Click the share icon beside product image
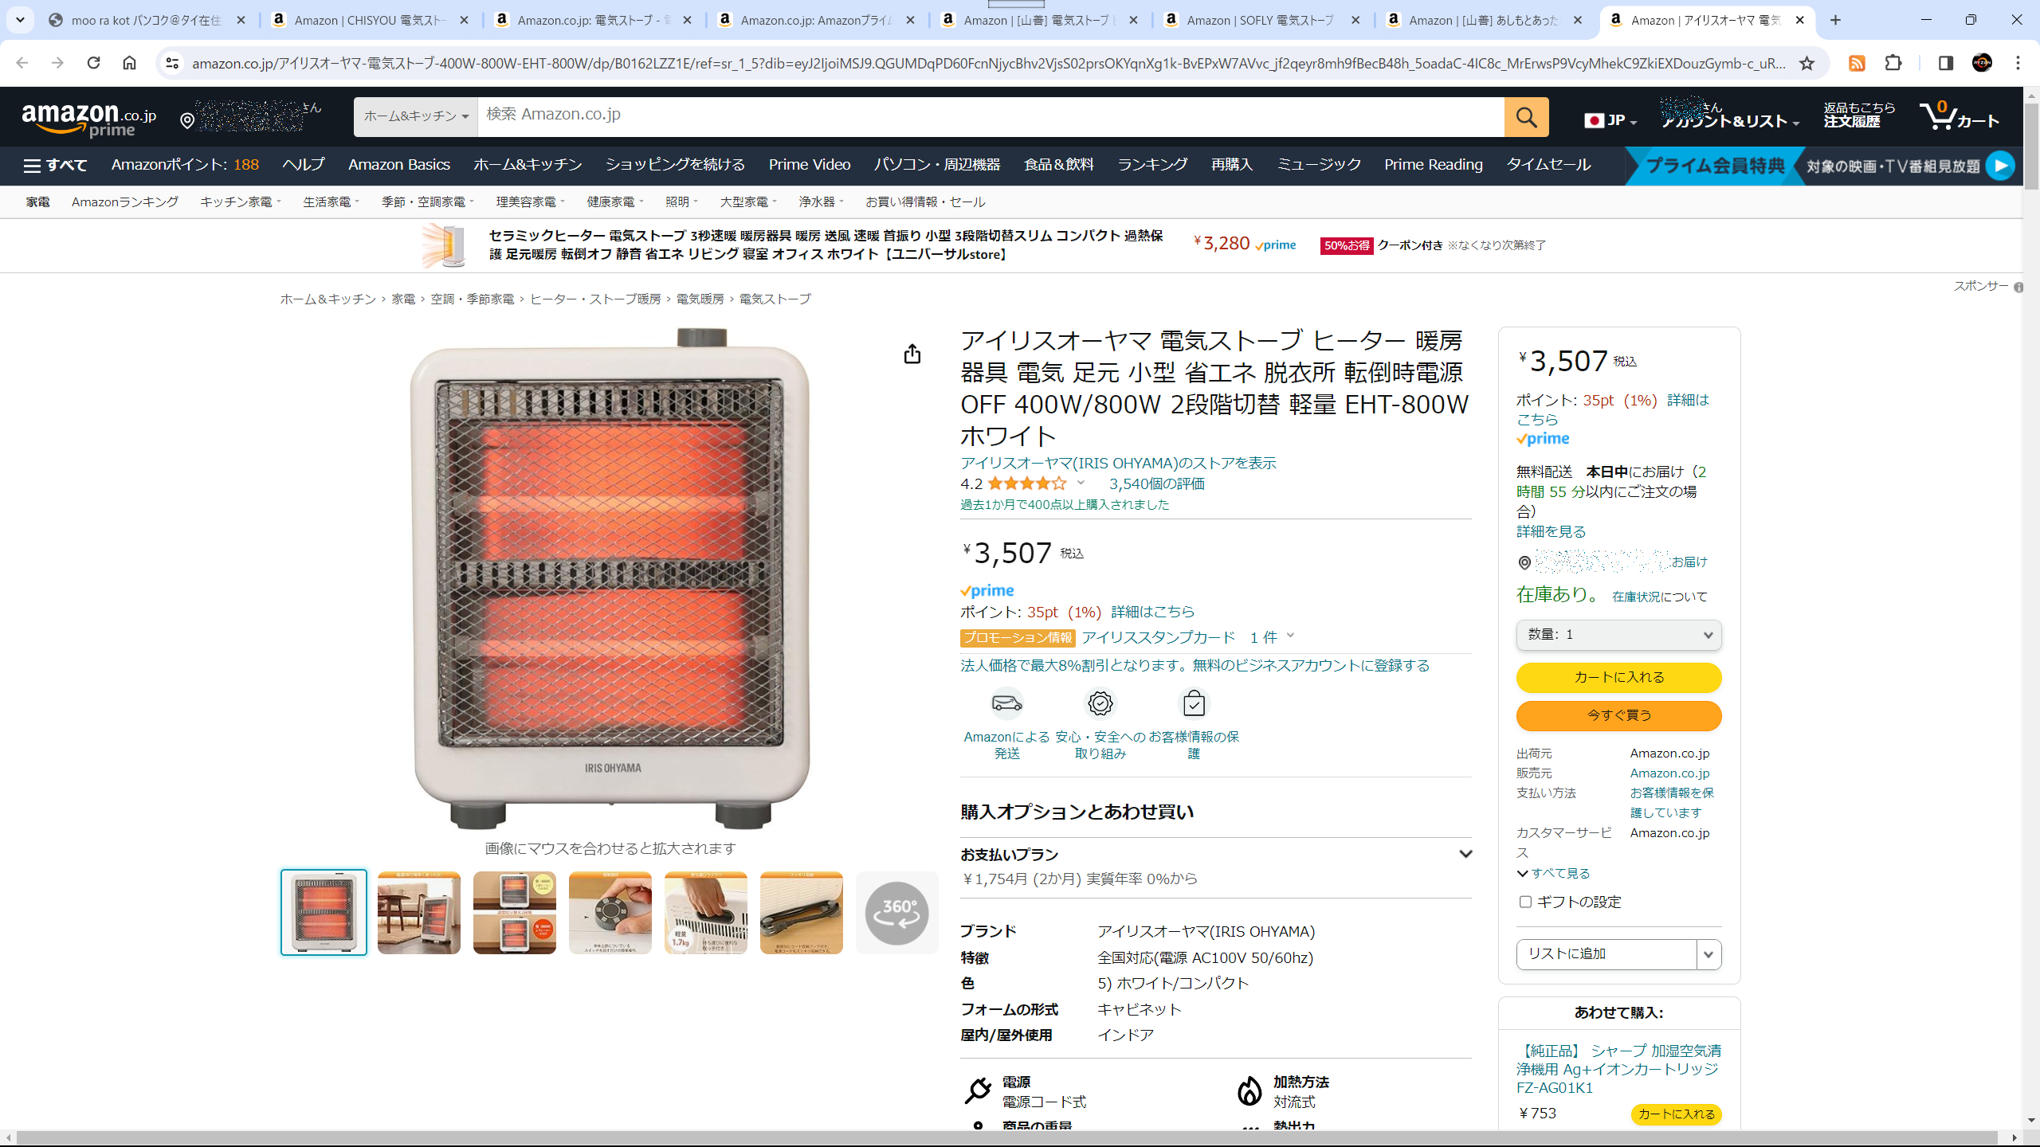 912,354
